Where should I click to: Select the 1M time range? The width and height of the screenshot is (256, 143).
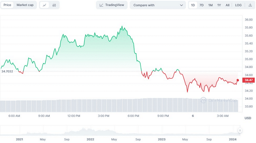210,5
